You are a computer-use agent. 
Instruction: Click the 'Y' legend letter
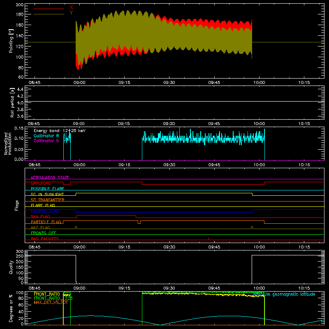click(x=71, y=13)
